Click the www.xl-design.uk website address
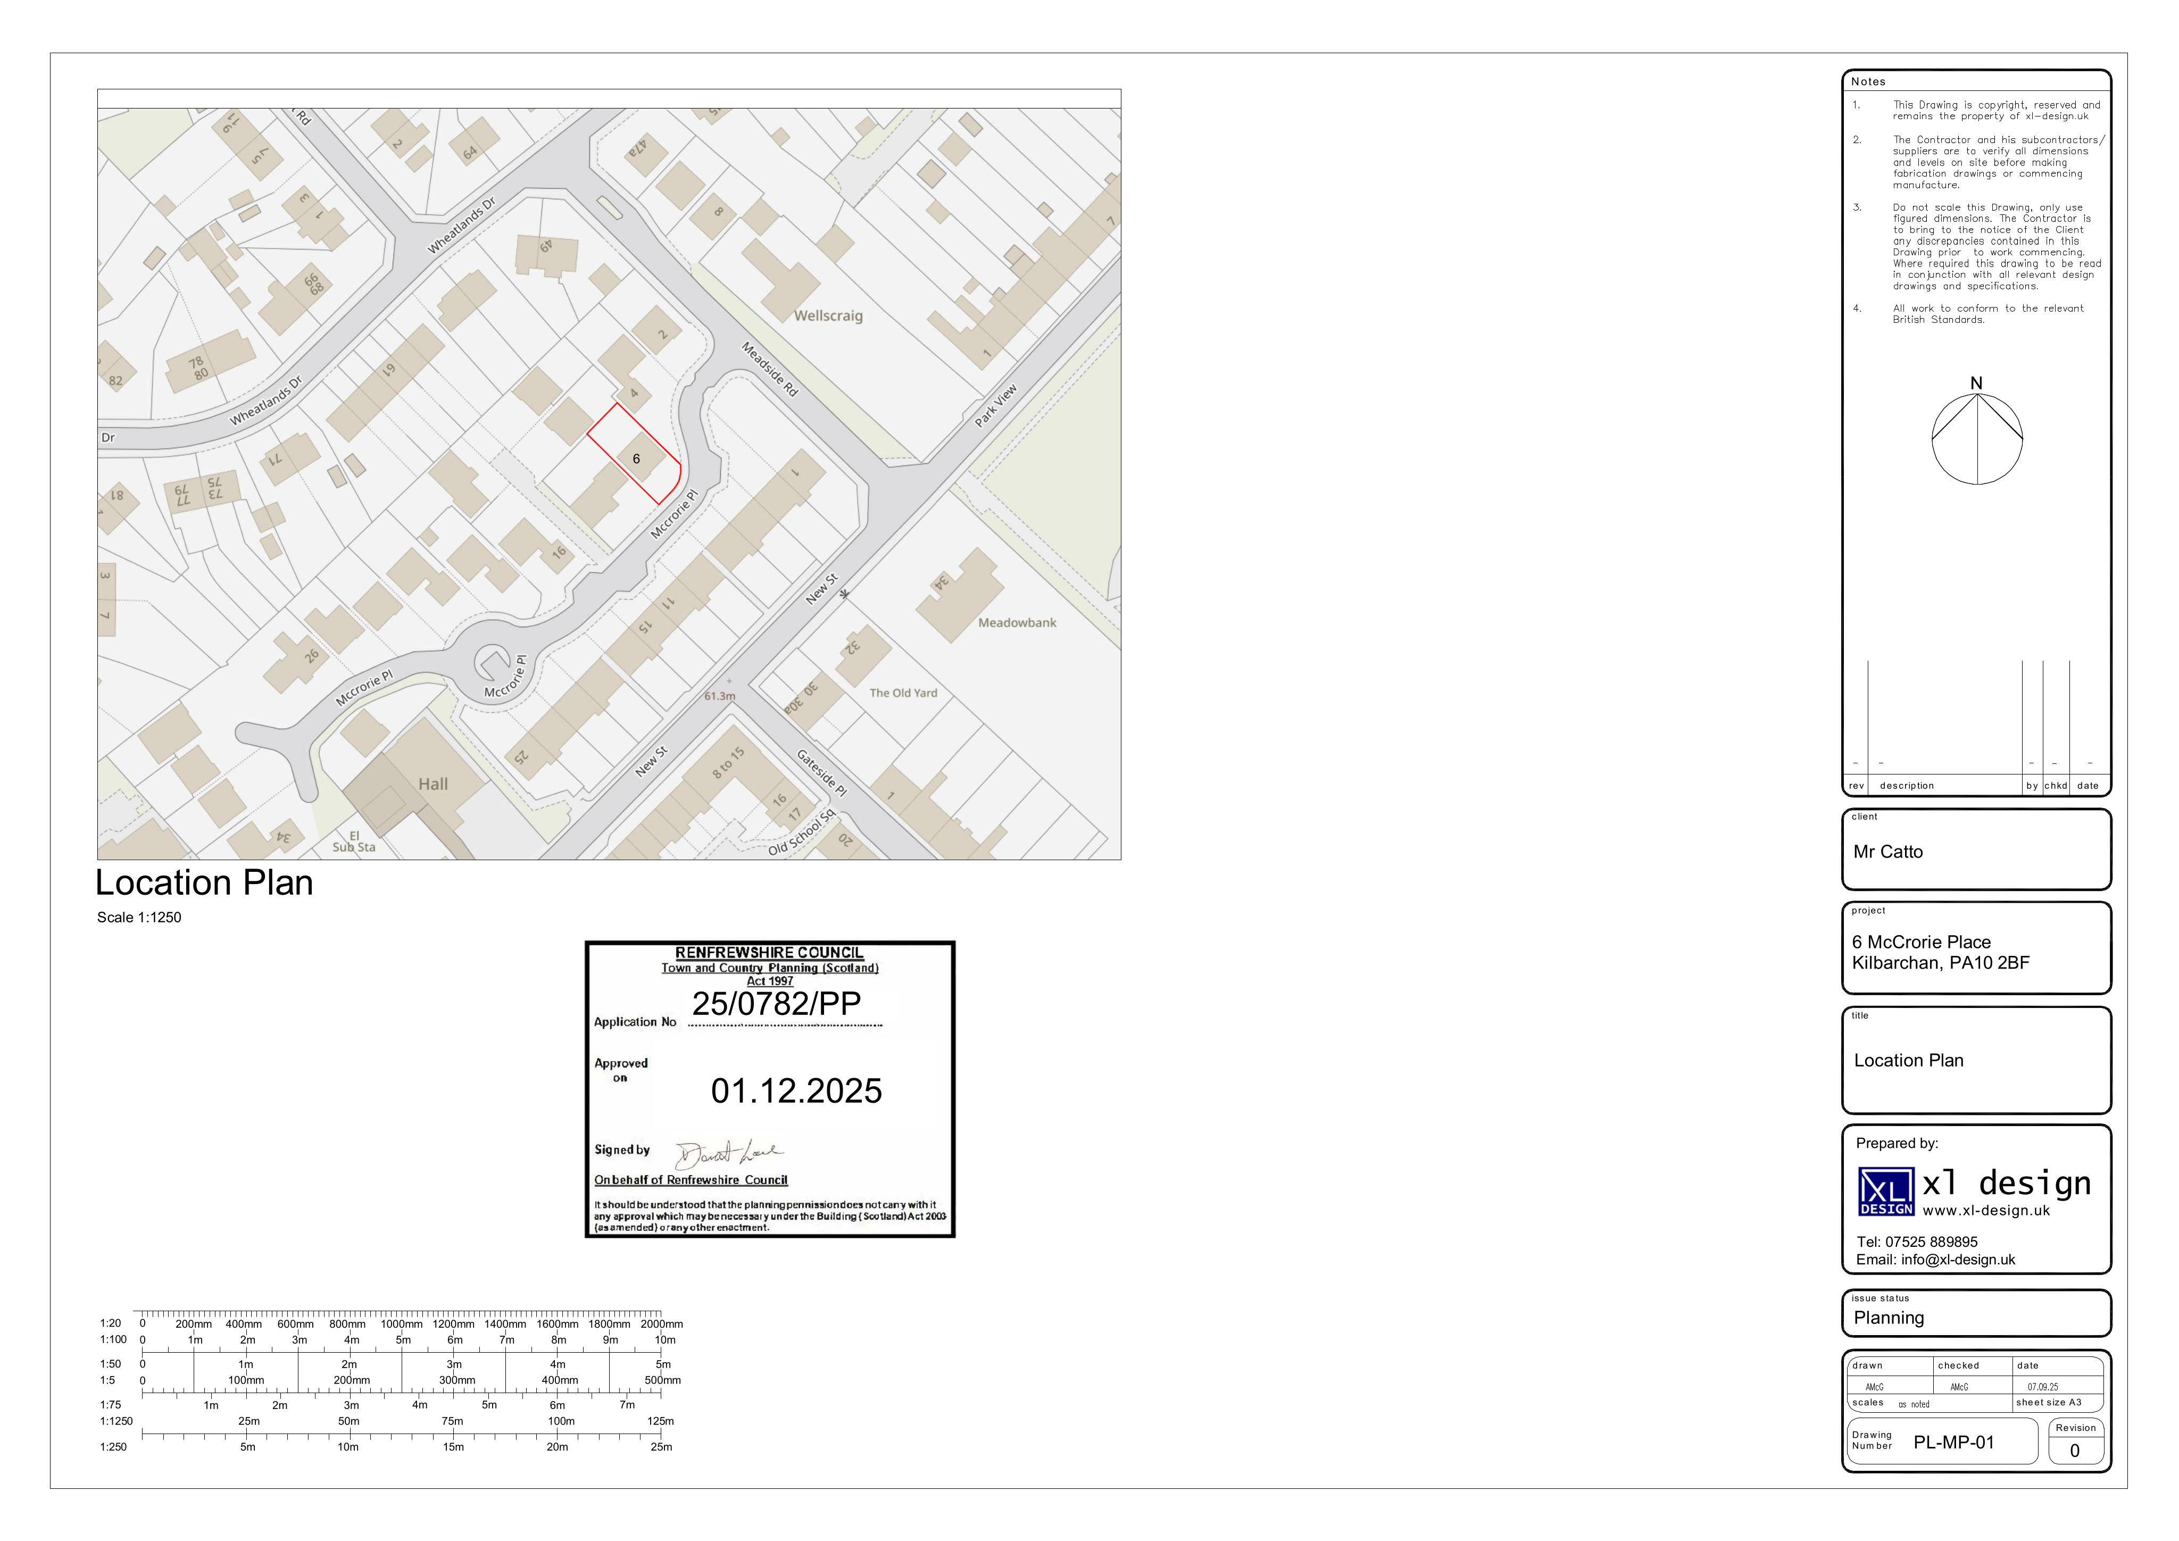The width and height of the screenshot is (2179, 1541). (x=1986, y=1211)
